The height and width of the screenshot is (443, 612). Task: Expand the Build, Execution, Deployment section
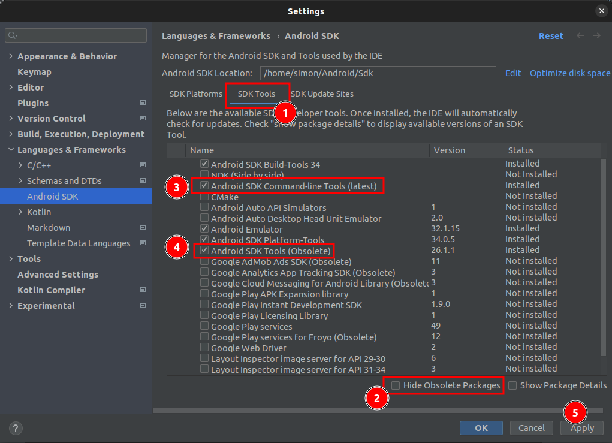click(x=11, y=134)
